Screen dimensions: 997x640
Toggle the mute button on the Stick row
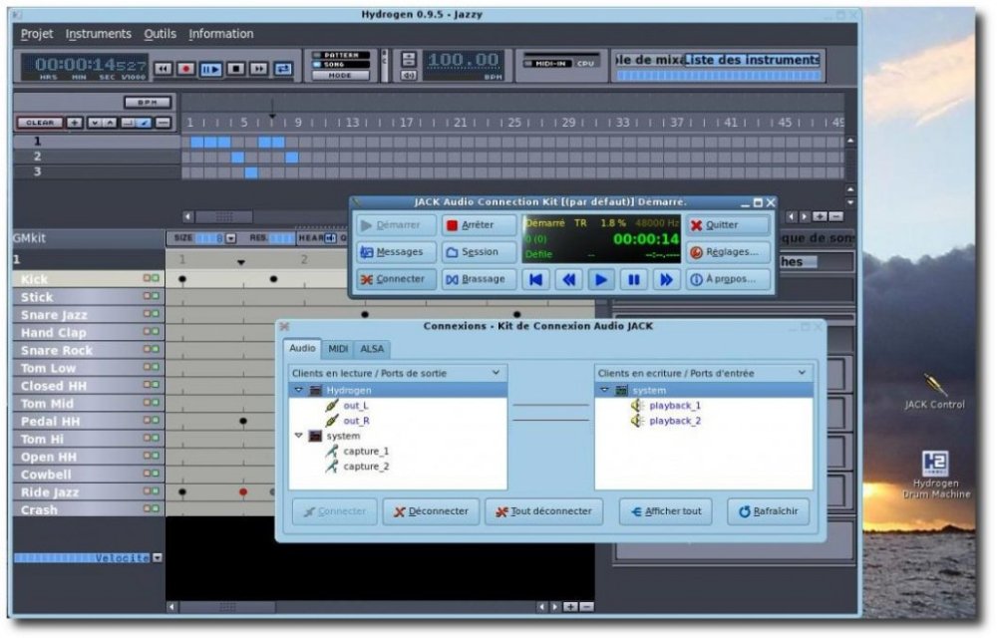pyautogui.click(x=147, y=295)
